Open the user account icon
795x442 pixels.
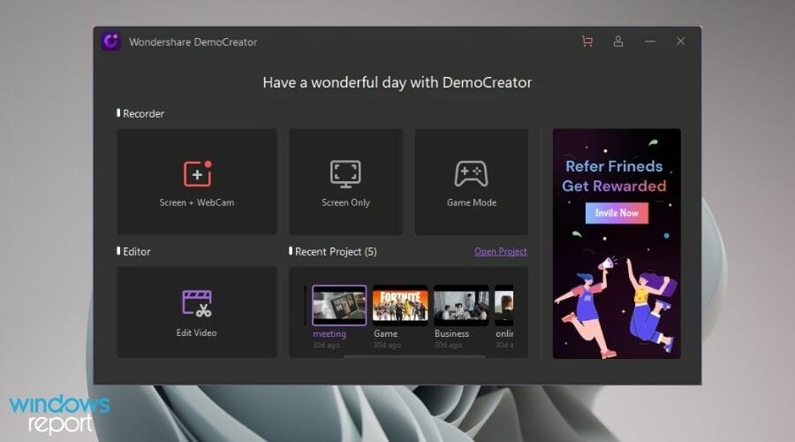[618, 41]
